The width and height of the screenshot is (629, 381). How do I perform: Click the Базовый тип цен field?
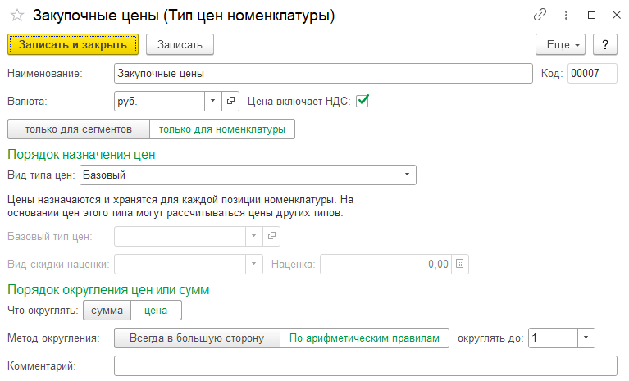180,236
